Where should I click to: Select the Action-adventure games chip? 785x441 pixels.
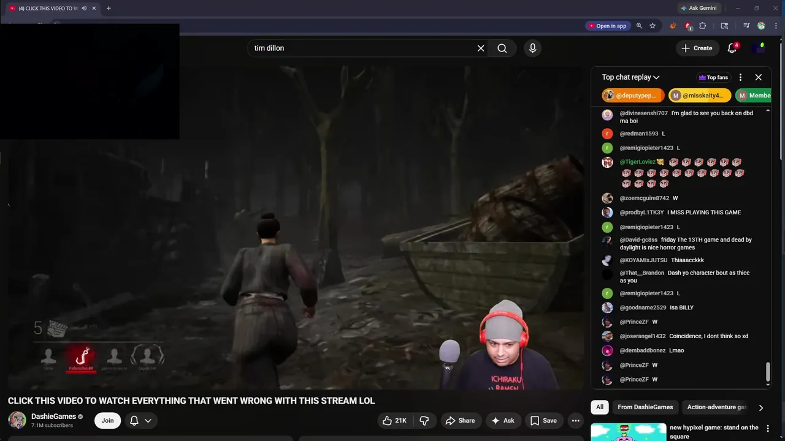(716, 407)
